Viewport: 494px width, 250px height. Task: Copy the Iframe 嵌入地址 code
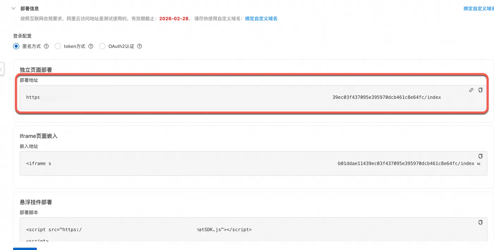coord(480,156)
